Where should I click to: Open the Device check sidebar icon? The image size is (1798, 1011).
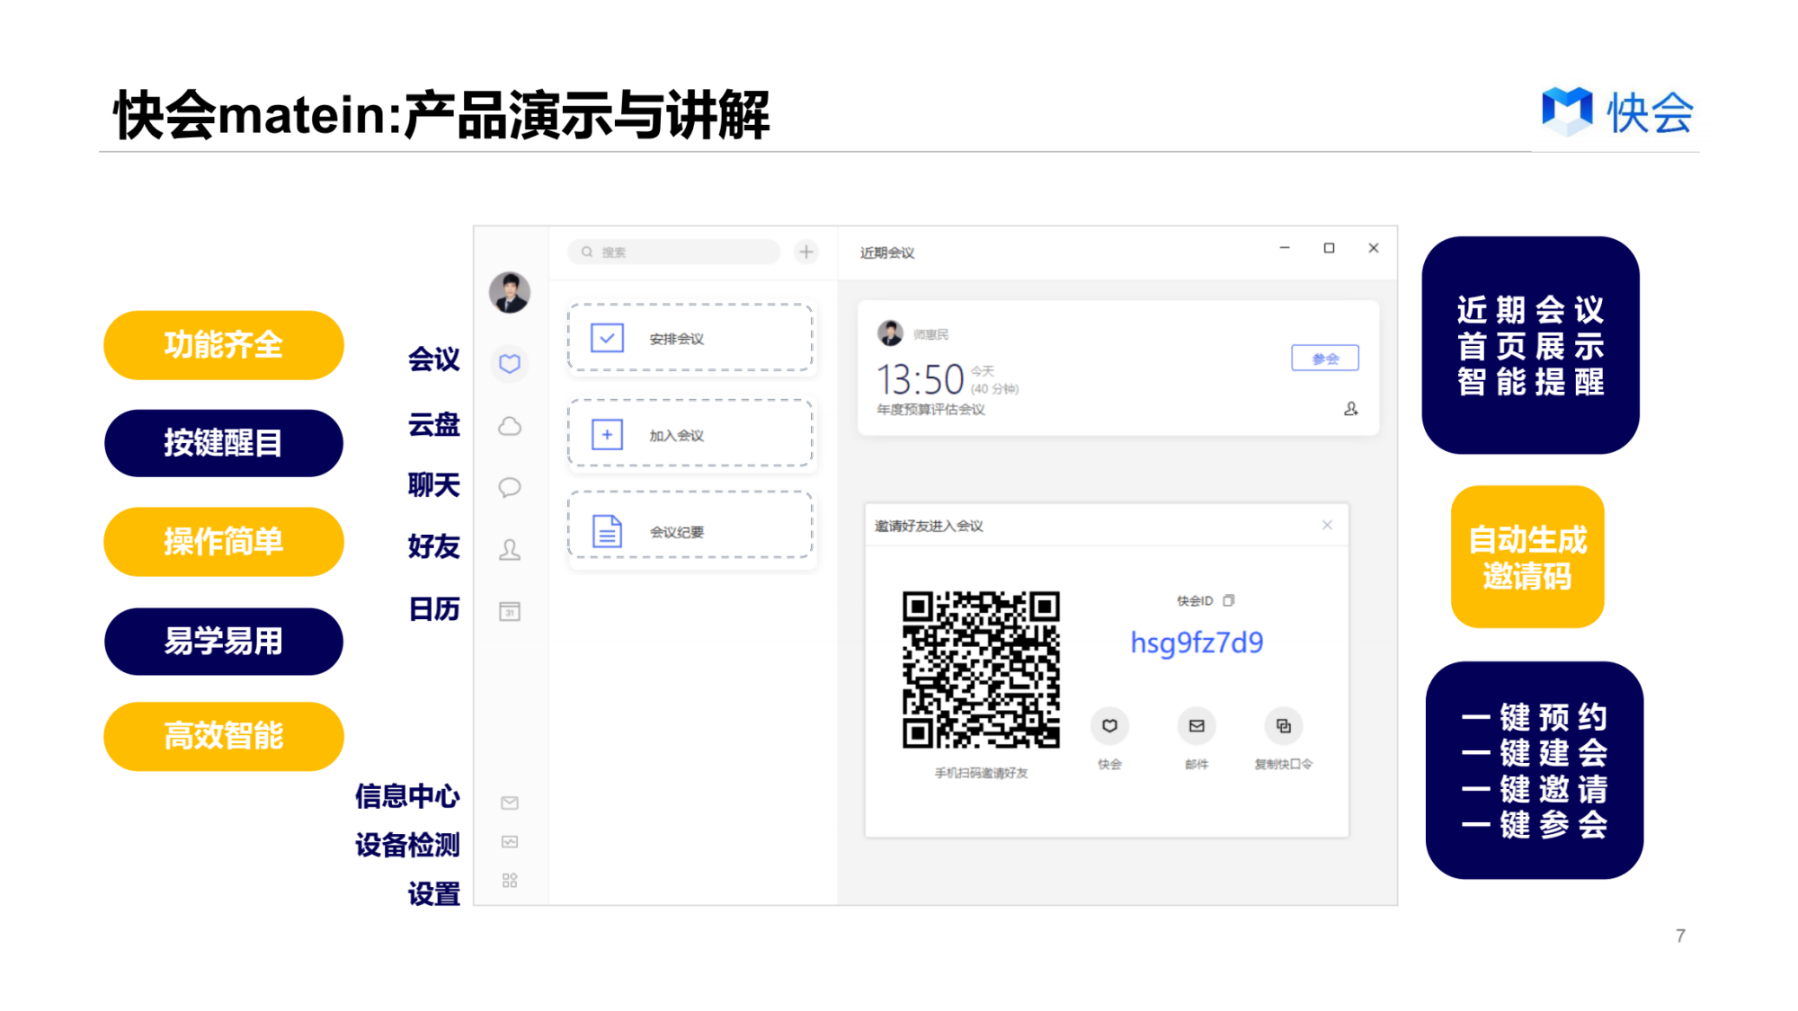click(510, 842)
